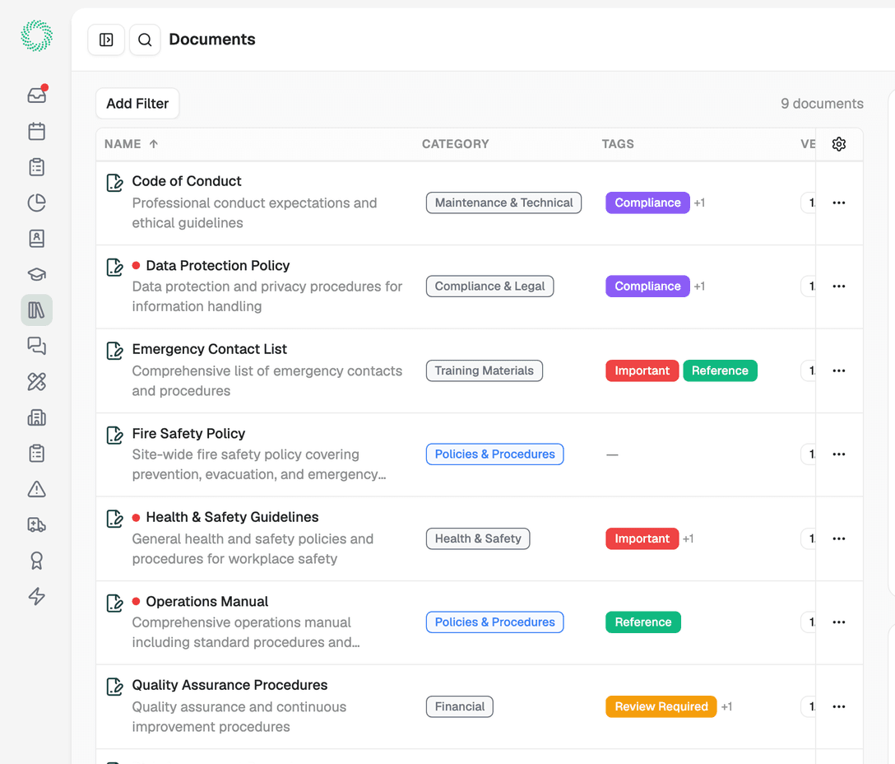
Task: Click the "9 documents" count text
Action: (822, 104)
